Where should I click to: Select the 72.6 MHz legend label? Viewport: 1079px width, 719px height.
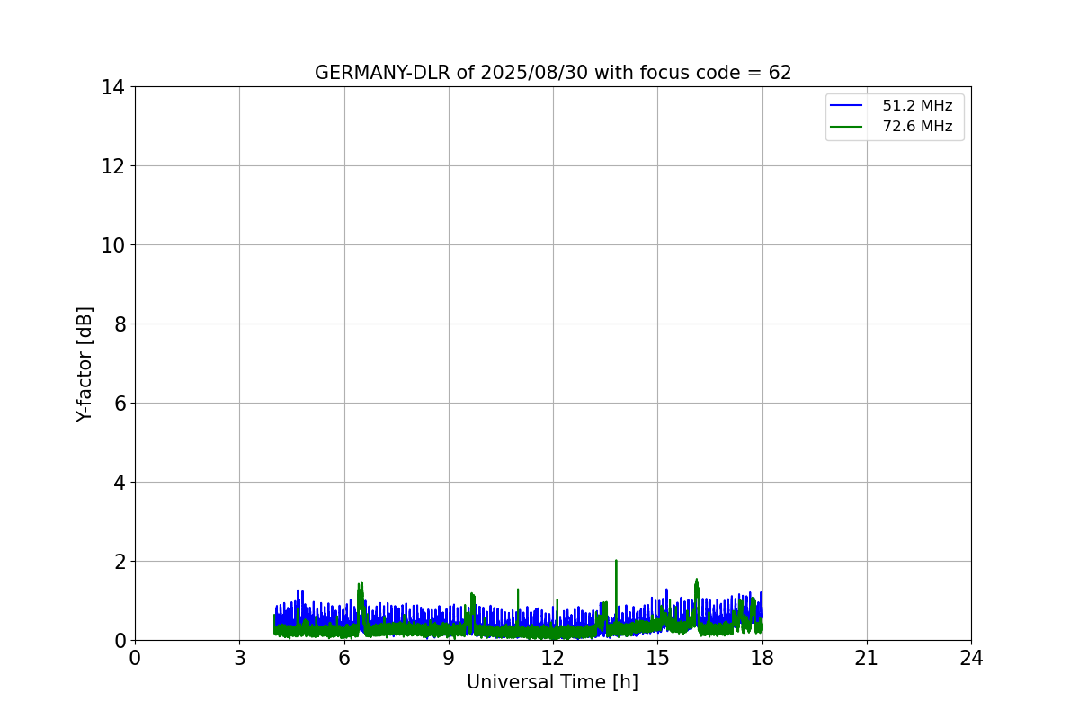coord(917,127)
